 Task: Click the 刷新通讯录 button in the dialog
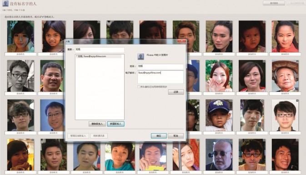click(x=99, y=136)
